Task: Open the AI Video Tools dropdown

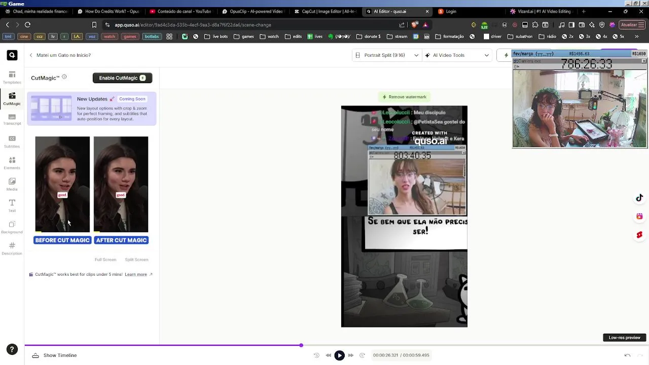Action: pyautogui.click(x=458, y=55)
